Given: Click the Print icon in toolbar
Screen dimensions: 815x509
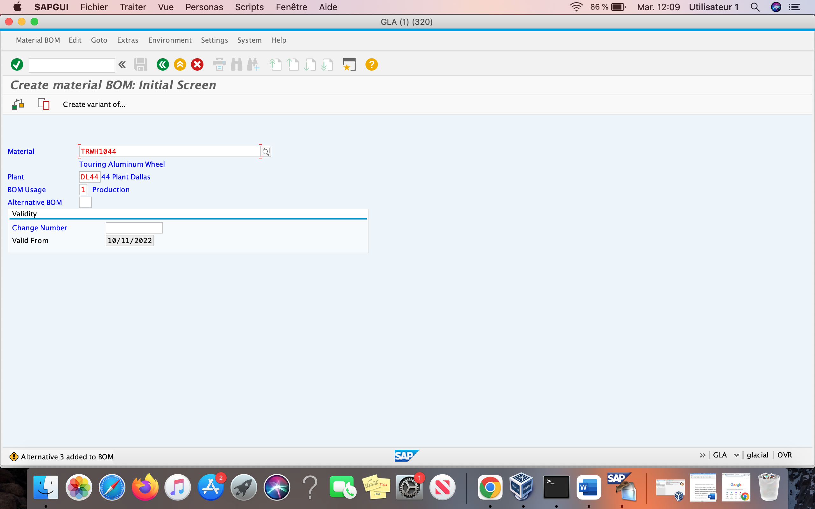Looking at the screenshot, I should point(219,64).
